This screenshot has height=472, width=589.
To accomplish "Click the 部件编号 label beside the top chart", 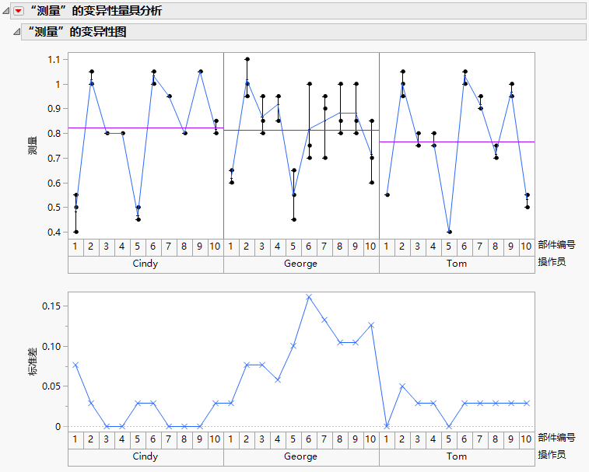I will (556, 245).
